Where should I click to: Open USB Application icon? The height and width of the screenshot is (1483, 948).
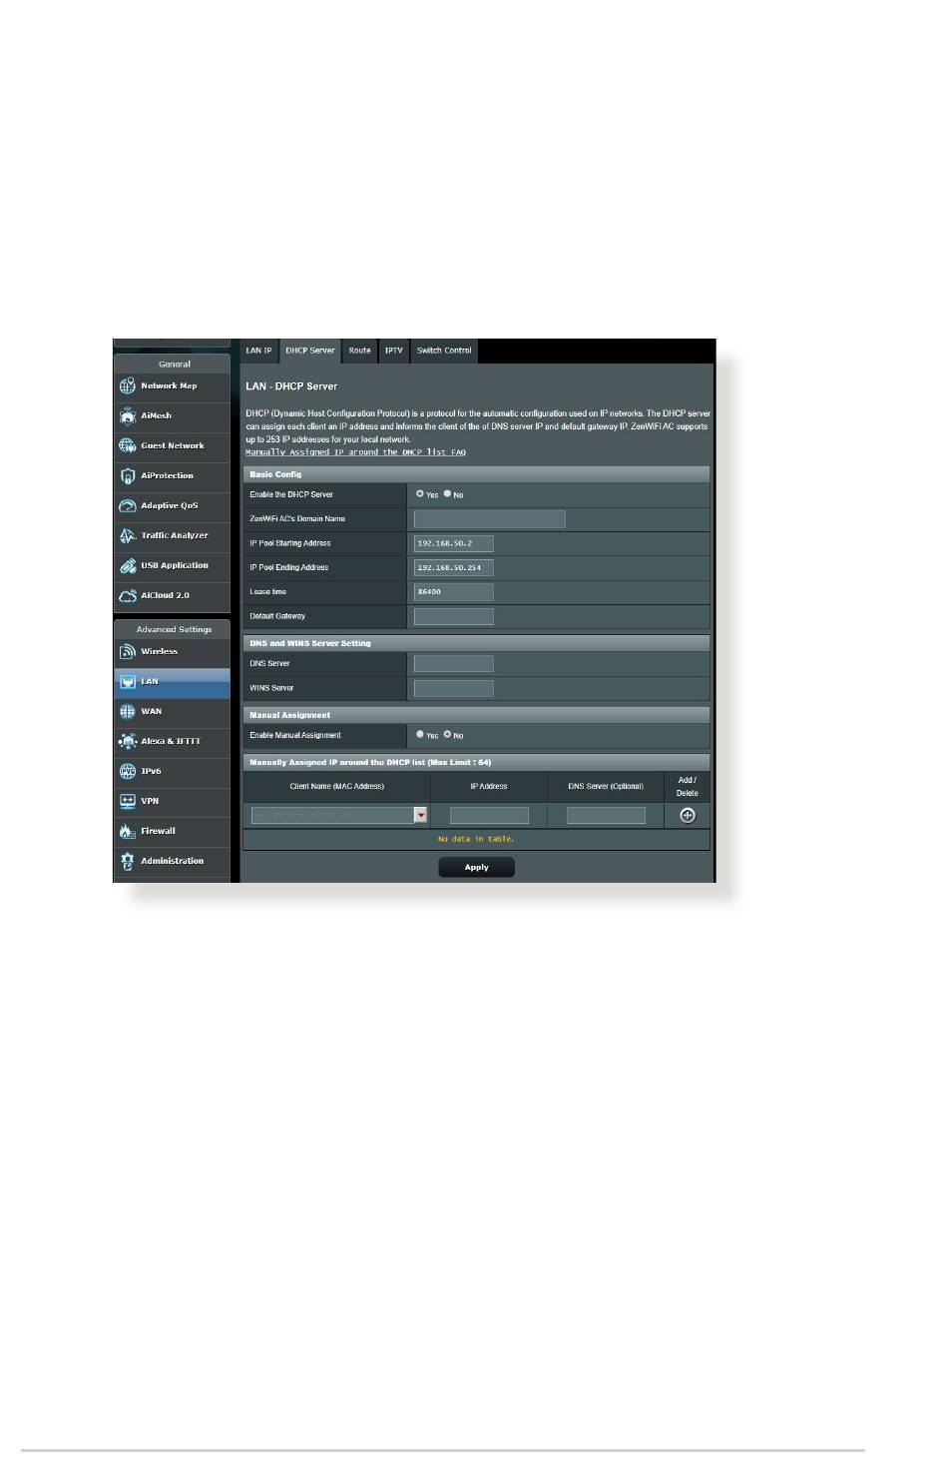[127, 565]
